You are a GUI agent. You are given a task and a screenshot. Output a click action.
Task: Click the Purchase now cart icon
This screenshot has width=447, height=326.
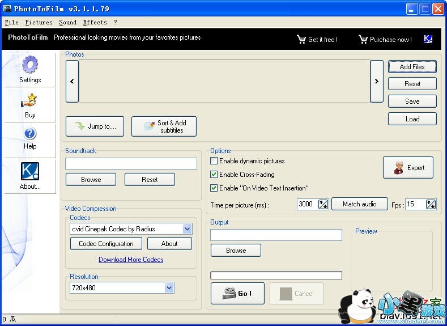tap(363, 39)
